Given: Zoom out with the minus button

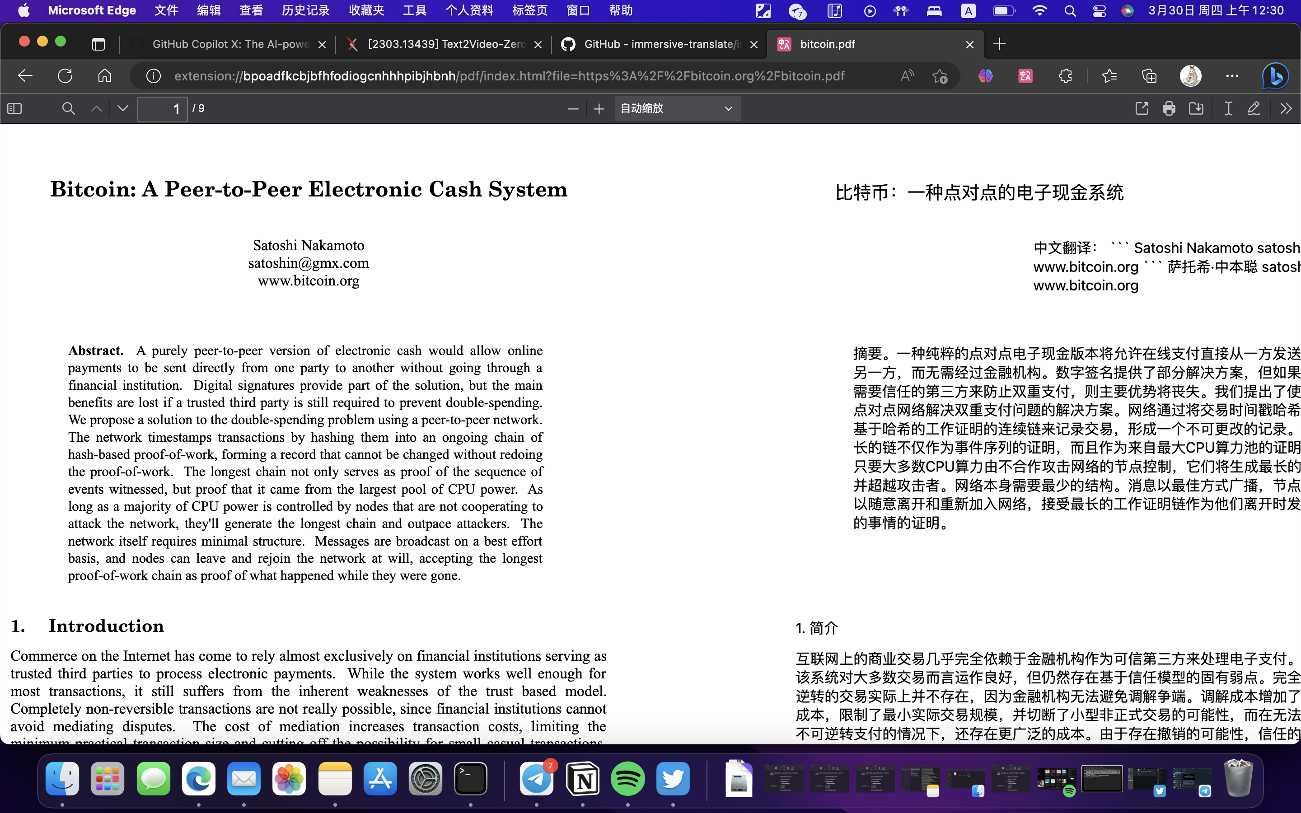Looking at the screenshot, I should [573, 109].
